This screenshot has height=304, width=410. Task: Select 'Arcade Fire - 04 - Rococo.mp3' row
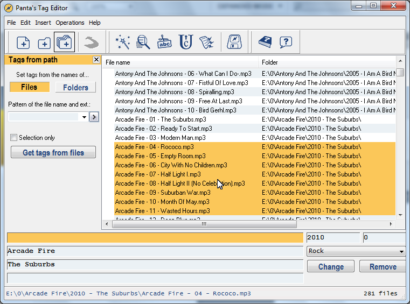pyautogui.click(x=255, y=147)
